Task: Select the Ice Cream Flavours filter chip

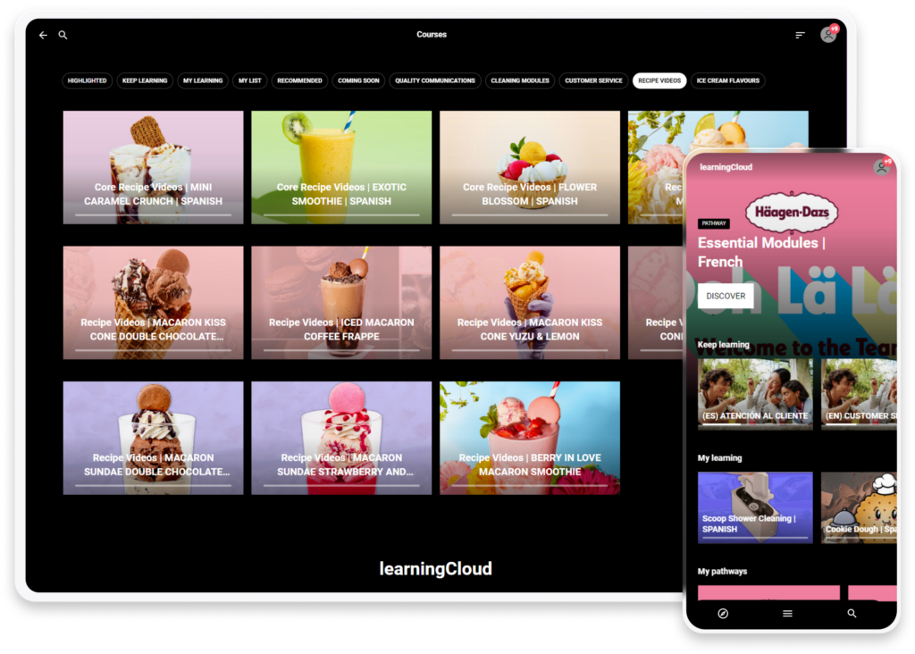Action: tap(727, 80)
